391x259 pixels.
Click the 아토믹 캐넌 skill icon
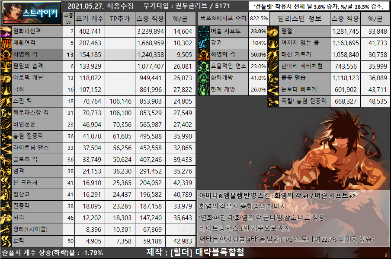pos(6,78)
